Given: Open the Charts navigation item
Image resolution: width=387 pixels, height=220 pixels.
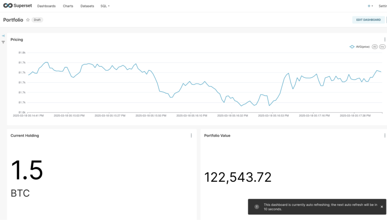Looking at the screenshot, I should (68, 6).
